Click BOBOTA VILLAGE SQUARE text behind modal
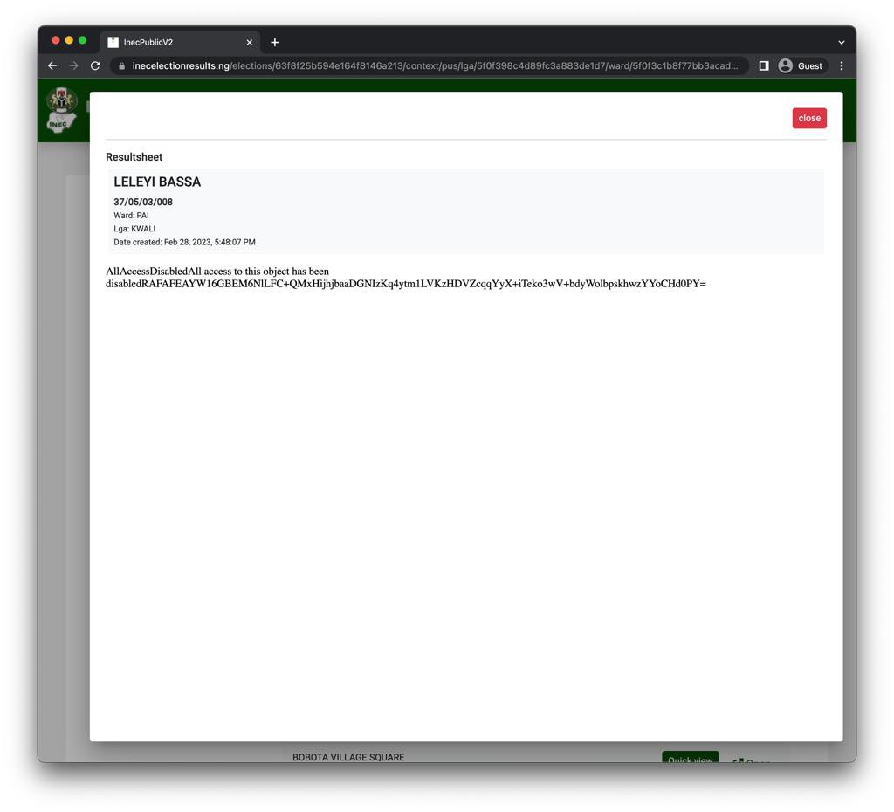The height and width of the screenshot is (812, 894). [348, 757]
